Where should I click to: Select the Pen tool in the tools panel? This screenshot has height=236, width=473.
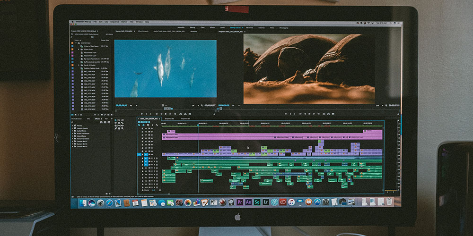click(115, 128)
